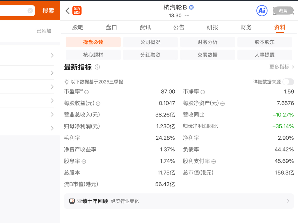Switch to 资料 tab
The height and width of the screenshot is (223, 298).
(x=280, y=27)
